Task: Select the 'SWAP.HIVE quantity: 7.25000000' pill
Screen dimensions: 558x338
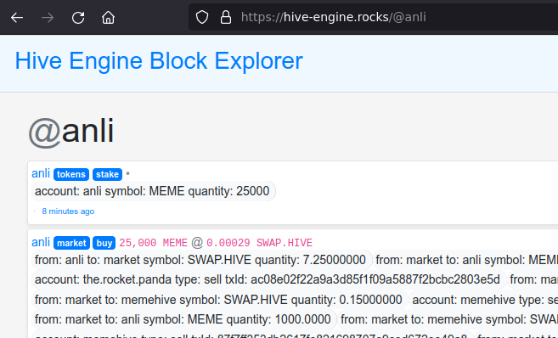Action: (x=202, y=260)
